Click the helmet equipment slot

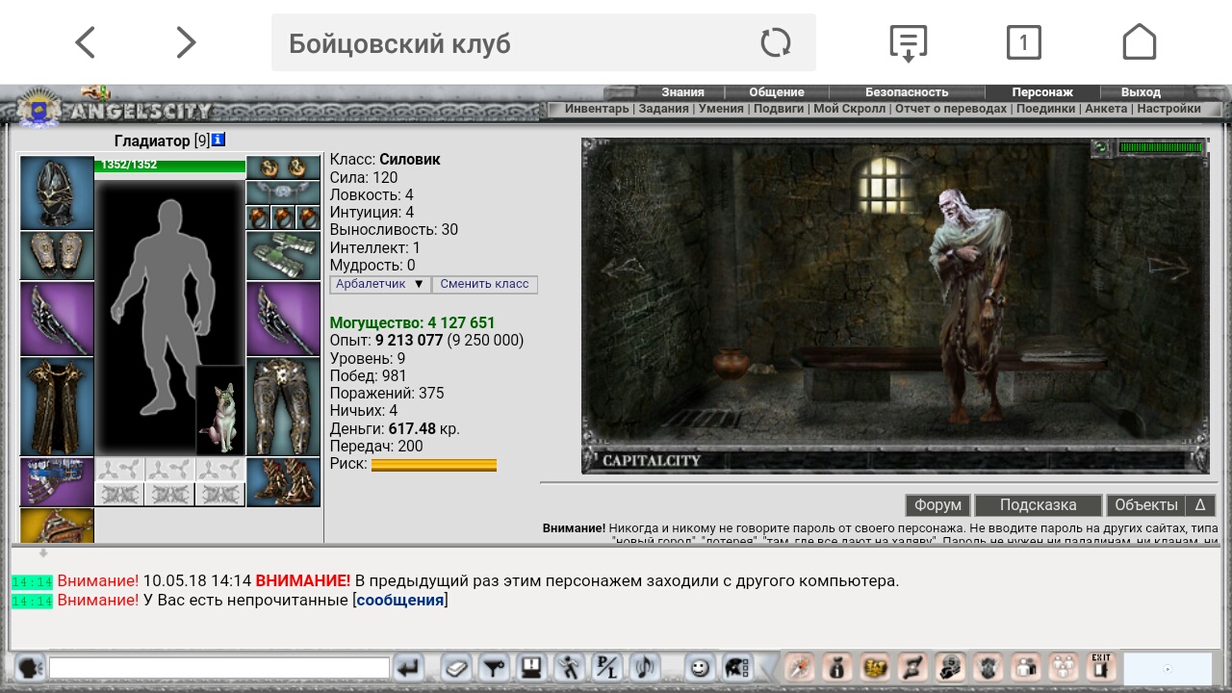(x=57, y=192)
